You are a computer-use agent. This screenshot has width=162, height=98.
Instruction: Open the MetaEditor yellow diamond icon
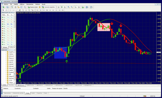(x=40, y=7)
